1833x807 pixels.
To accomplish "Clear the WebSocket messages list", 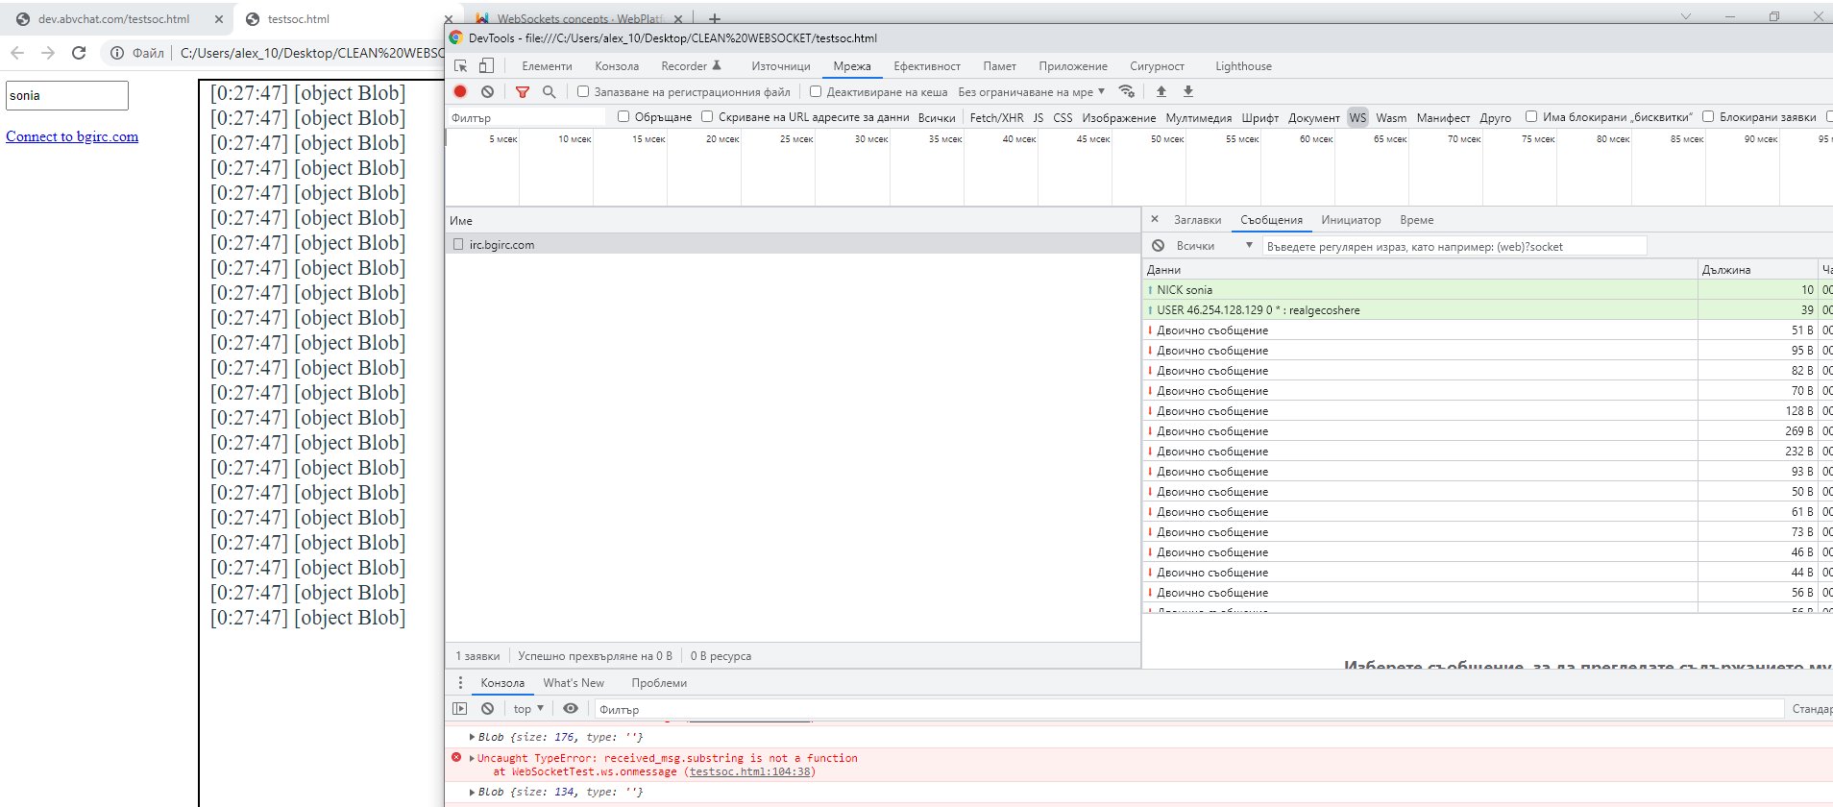I will click(x=1159, y=246).
